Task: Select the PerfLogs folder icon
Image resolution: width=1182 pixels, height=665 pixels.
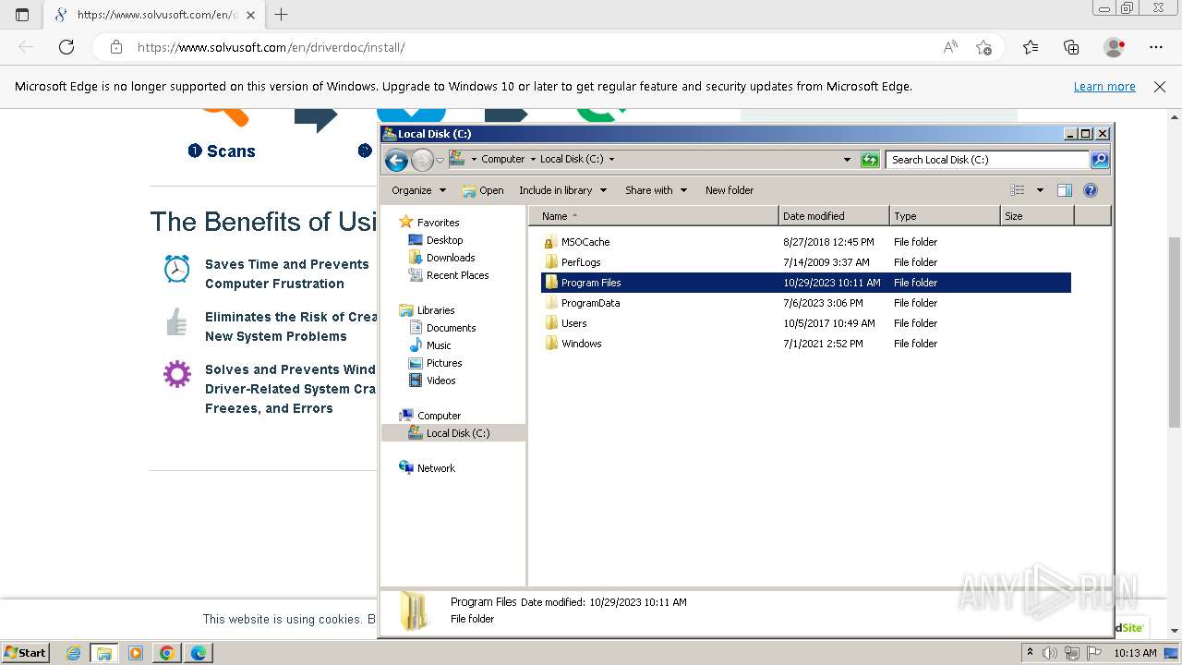Action: 550,262
